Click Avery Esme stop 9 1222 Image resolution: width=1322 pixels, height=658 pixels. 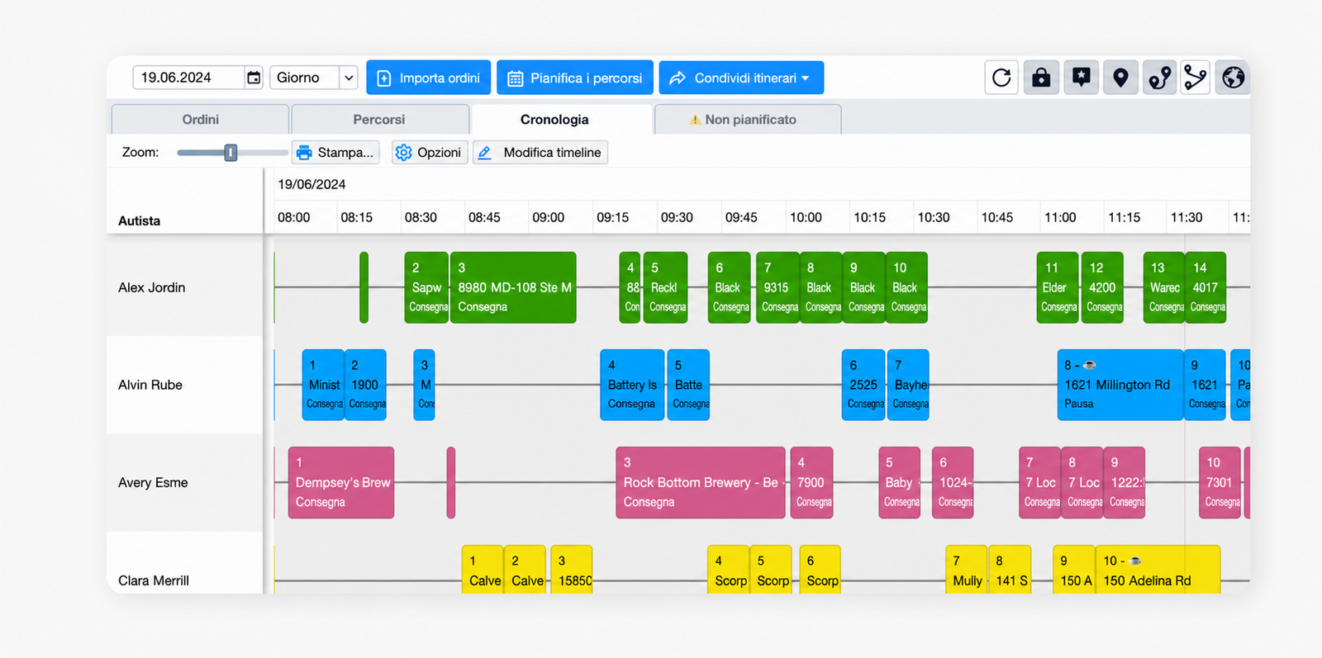1125,482
